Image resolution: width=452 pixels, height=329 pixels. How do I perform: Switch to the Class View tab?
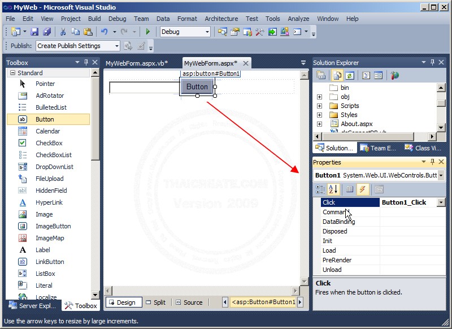click(x=423, y=148)
